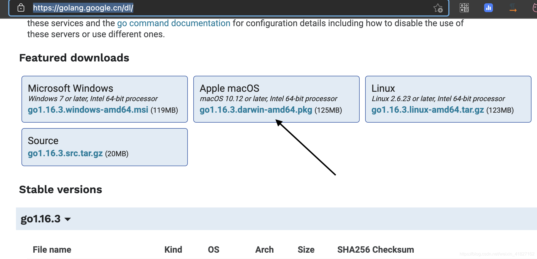The height and width of the screenshot is (259, 537).
Task: Open the pink cat-shaped extension
Action: pyautogui.click(x=535, y=8)
